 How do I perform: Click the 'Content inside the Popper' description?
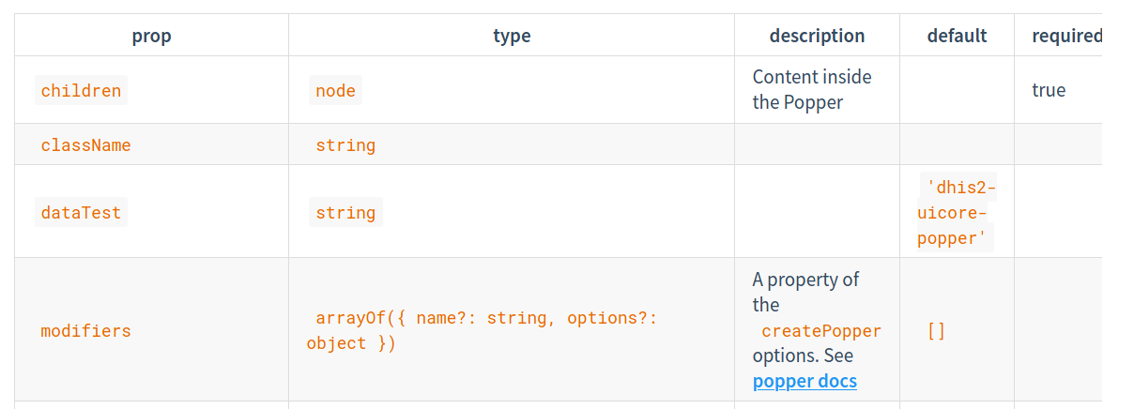[x=812, y=89]
